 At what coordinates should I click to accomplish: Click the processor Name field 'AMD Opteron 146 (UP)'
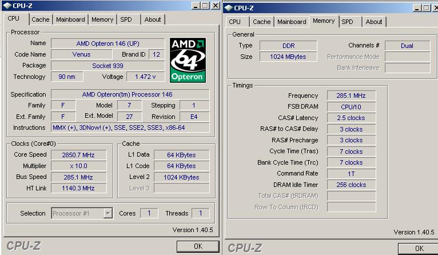pos(108,43)
